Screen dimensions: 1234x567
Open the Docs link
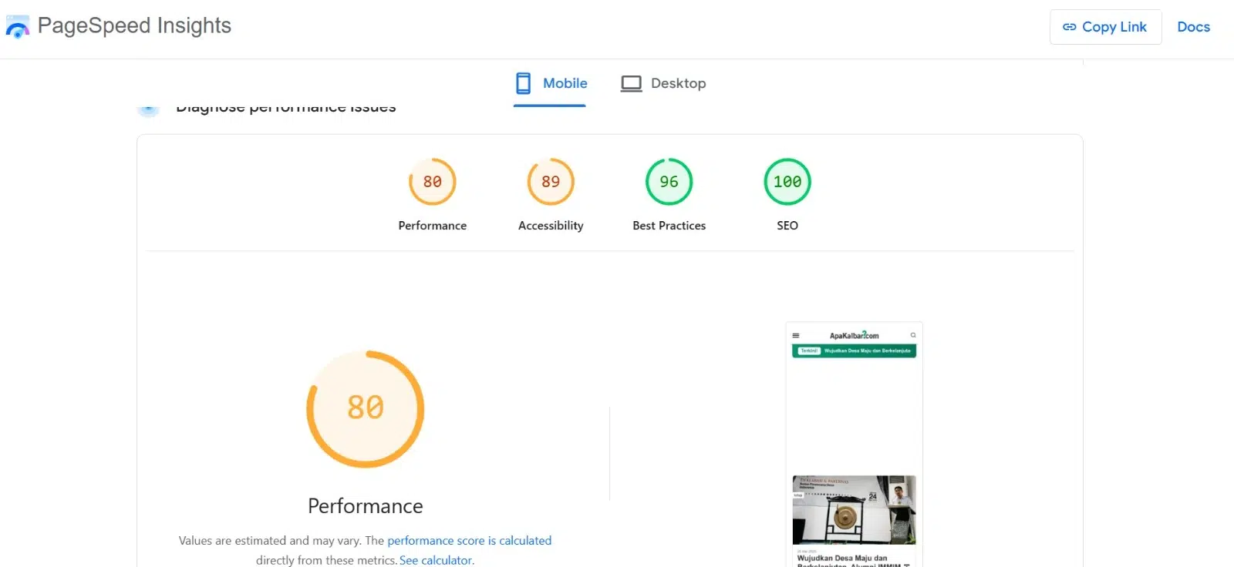(1193, 27)
